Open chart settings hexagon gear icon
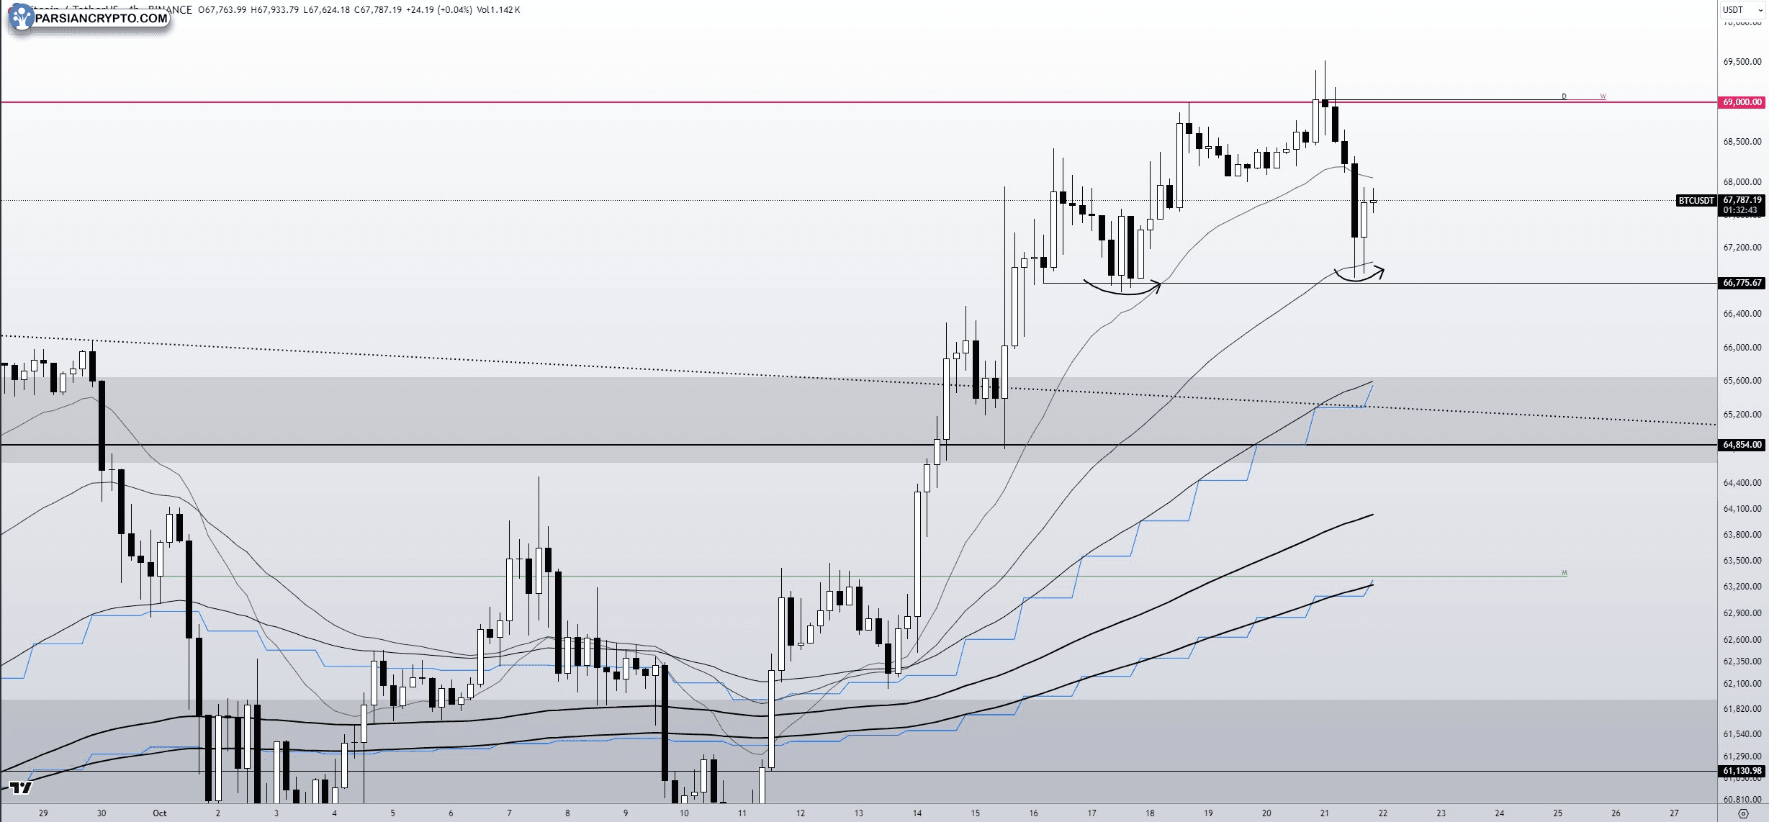1769x822 pixels. (1743, 813)
